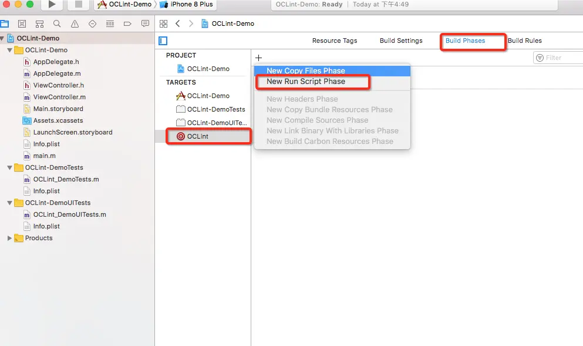Choose New Copy Files Phase
The image size is (583, 346).
point(332,70)
